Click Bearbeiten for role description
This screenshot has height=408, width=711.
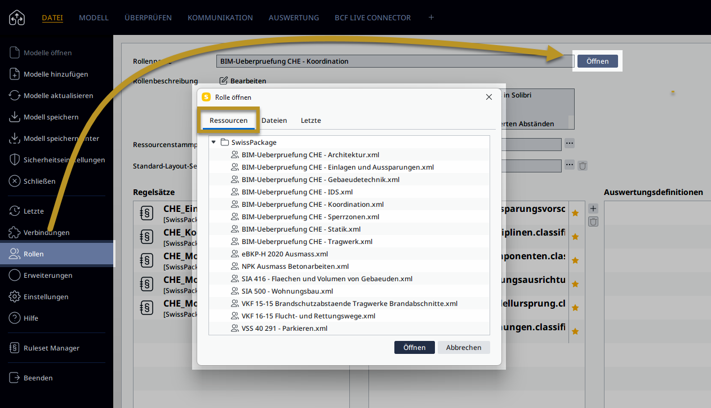tap(243, 81)
